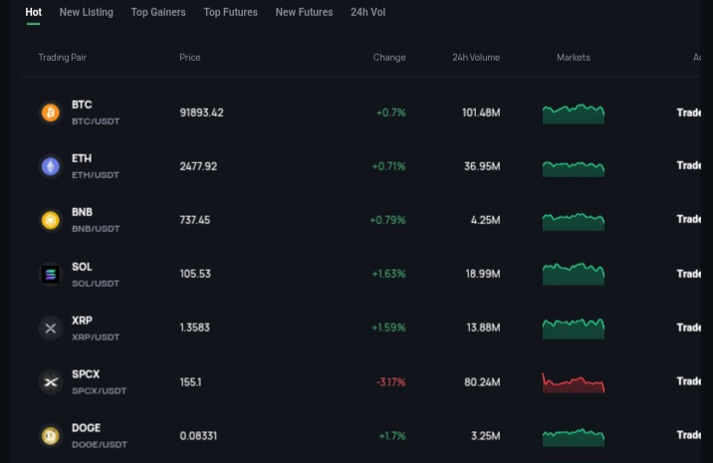Click the -3.17% change value
713x463 pixels.
pyautogui.click(x=391, y=382)
